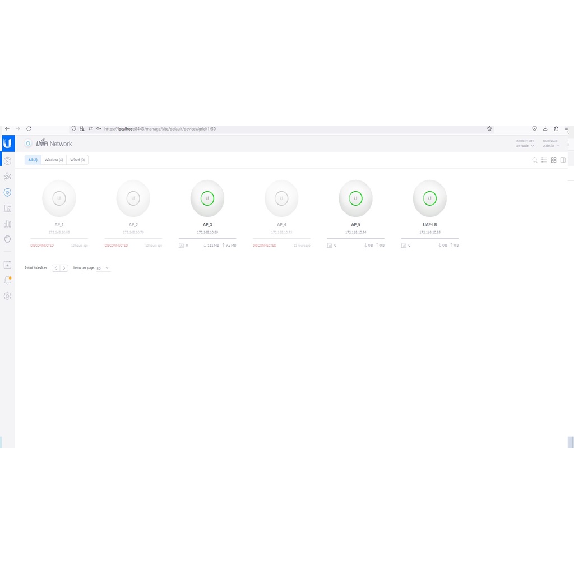Open the AP_2 device thumbnail
This screenshot has height=574, width=574.
tap(133, 198)
